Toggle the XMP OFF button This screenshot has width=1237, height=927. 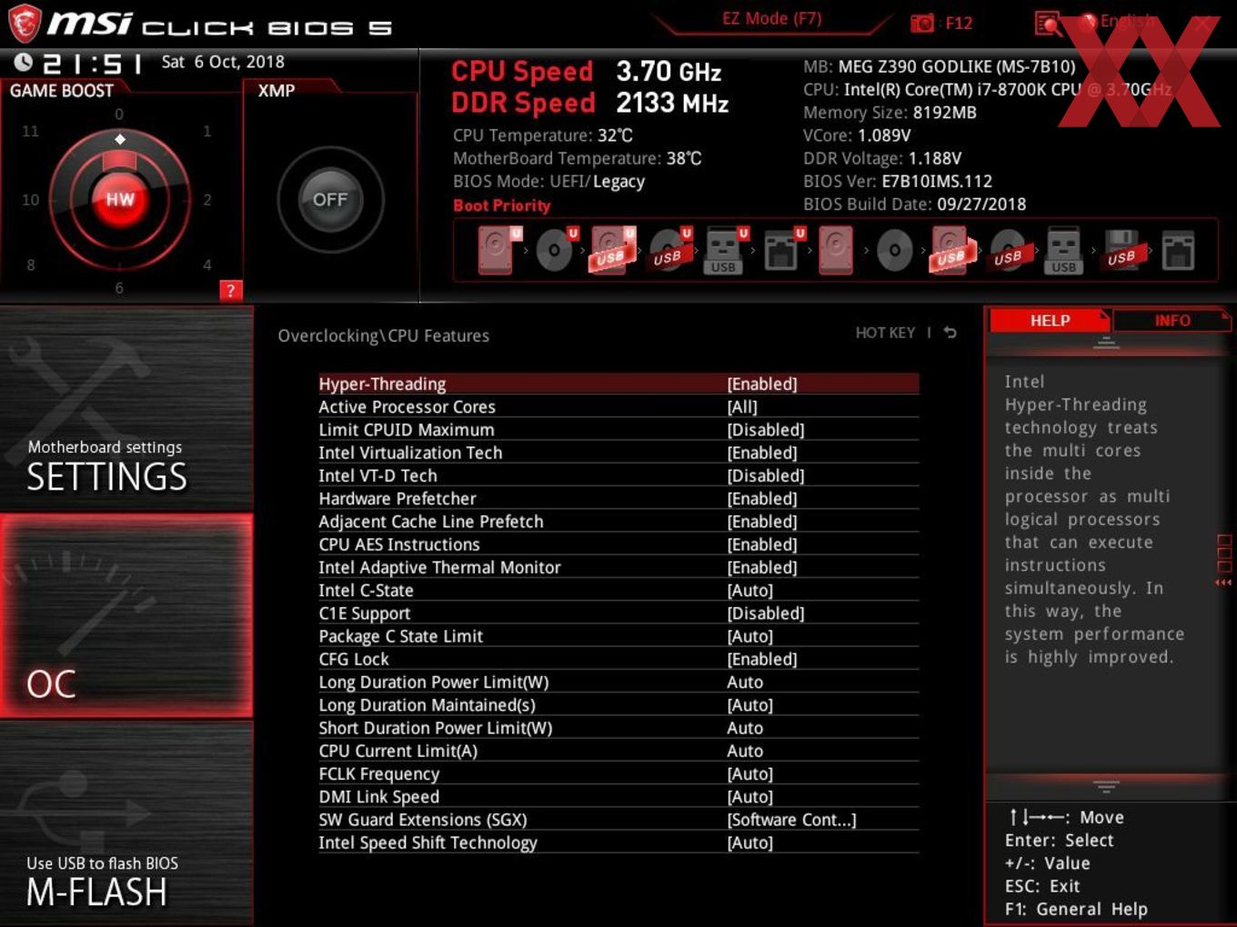coord(330,199)
